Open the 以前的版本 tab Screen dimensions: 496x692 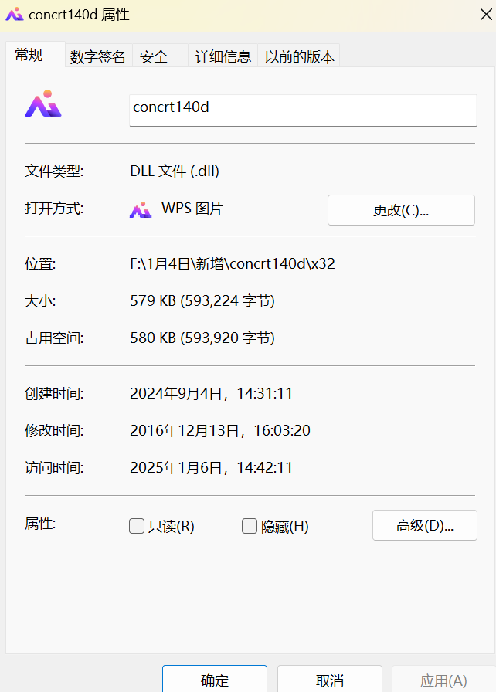point(299,56)
